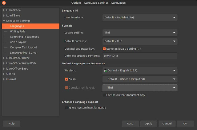Expand the LibreOffice Base node arrow
Screen dimensions: 197x130
click(4, 69)
